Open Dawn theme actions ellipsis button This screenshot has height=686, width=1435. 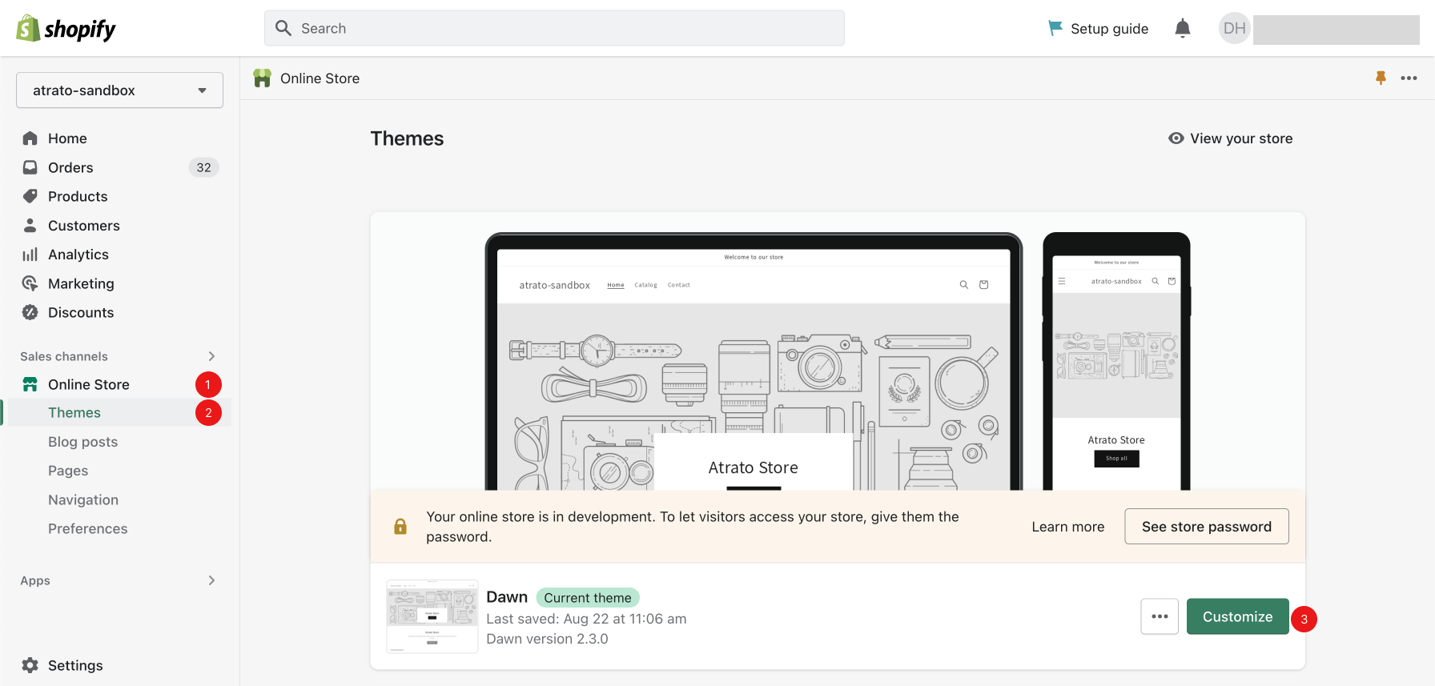pyautogui.click(x=1160, y=616)
